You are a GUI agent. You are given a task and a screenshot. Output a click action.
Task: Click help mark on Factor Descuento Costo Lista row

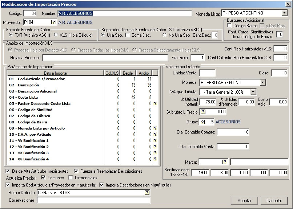(x=155, y=104)
